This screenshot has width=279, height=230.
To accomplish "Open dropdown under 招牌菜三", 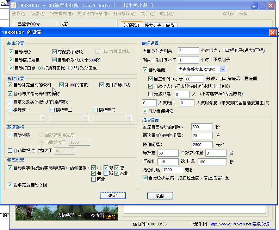I will (129, 118).
